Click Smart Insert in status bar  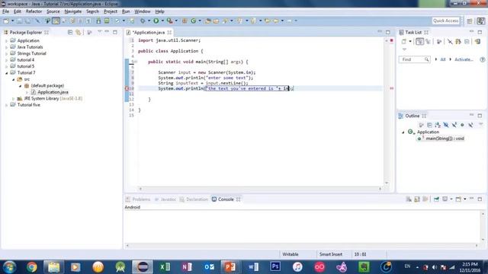330,254
